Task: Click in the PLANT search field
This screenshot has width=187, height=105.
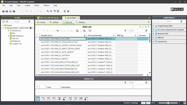Action: pyautogui.click(x=20, y=22)
